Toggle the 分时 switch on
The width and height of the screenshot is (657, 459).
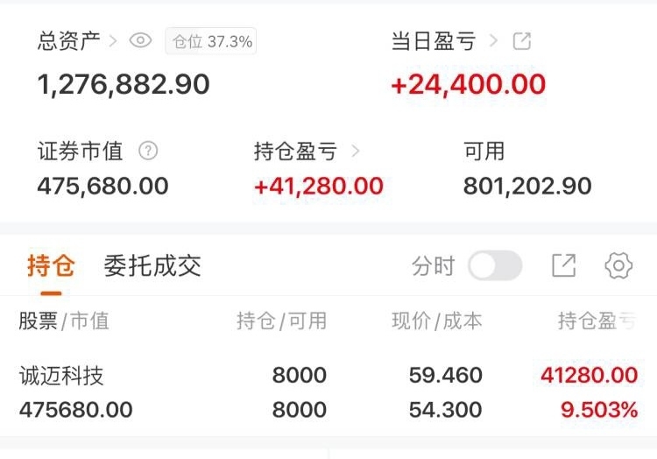point(494,266)
